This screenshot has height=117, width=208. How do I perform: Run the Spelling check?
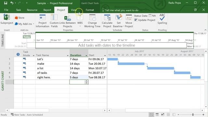click(162, 19)
